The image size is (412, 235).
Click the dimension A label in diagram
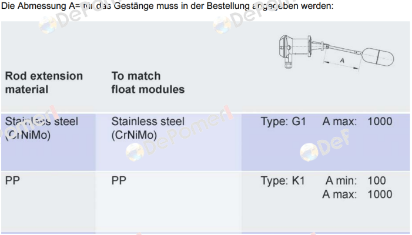pos(342,61)
